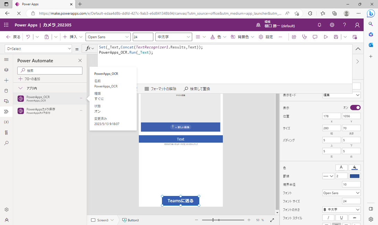Open the notifications bell
This screenshot has width=378, height=225.
coord(319,25)
